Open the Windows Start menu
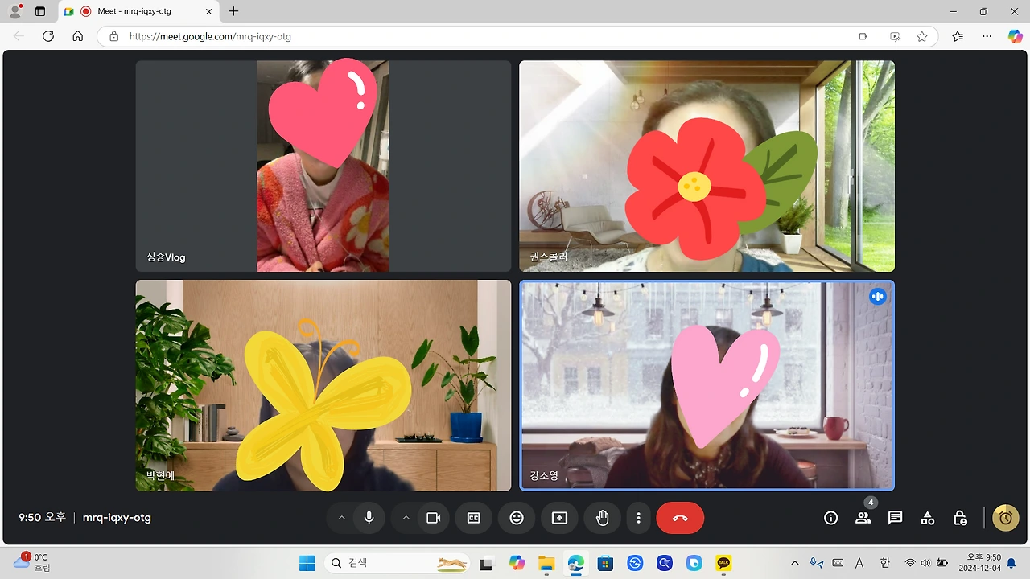1030x579 pixels. [307, 563]
